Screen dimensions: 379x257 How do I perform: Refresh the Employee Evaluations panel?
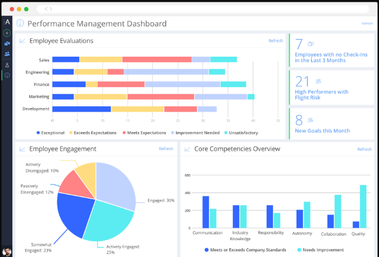(275, 41)
